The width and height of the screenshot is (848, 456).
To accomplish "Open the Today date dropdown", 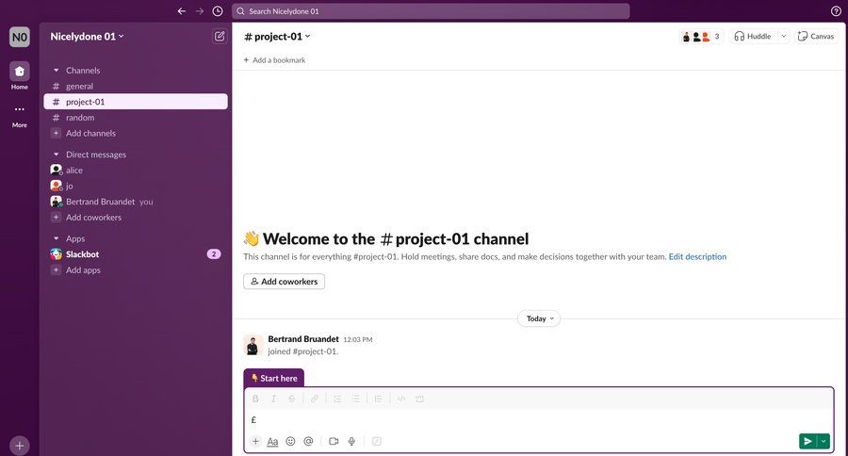I will pyautogui.click(x=539, y=318).
